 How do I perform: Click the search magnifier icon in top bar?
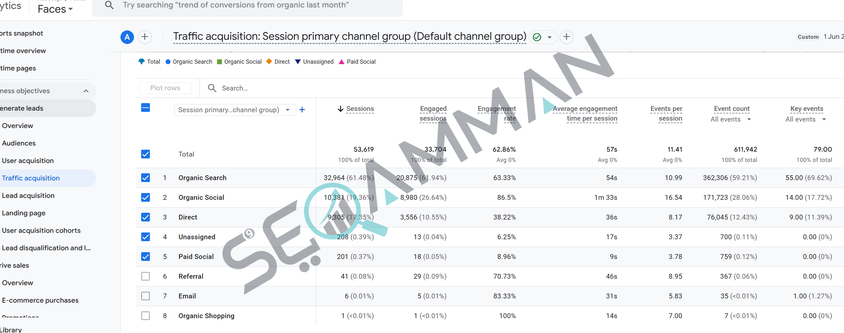109,5
